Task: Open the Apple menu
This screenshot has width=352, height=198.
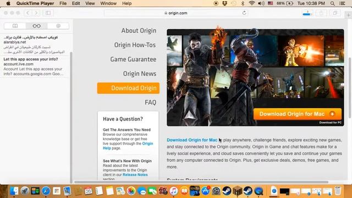Action: click(8, 3)
